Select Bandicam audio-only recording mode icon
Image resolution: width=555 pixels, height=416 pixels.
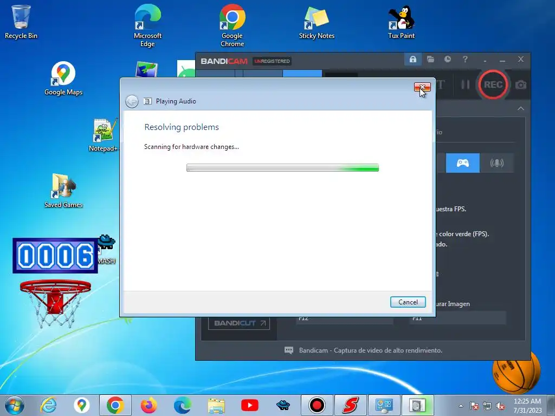click(496, 162)
